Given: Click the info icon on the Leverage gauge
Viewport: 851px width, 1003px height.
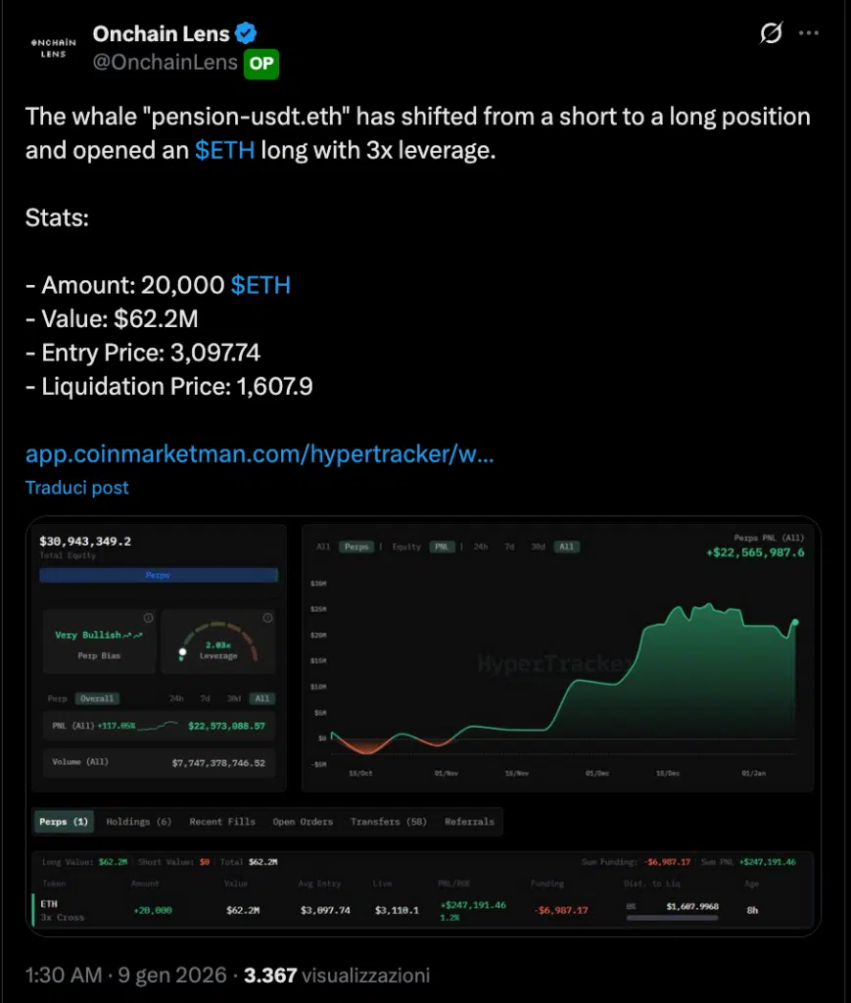Looking at the screenshot, I should click(x=267, y=617).
